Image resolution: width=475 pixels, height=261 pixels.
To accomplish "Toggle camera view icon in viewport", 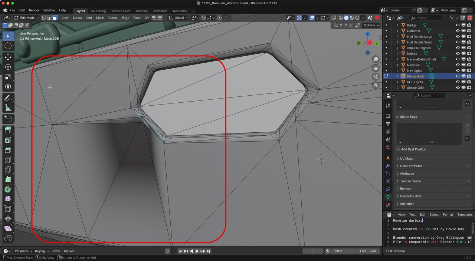I will coord(376,77).
